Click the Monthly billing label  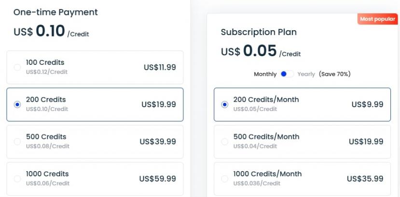click(265, 74)
